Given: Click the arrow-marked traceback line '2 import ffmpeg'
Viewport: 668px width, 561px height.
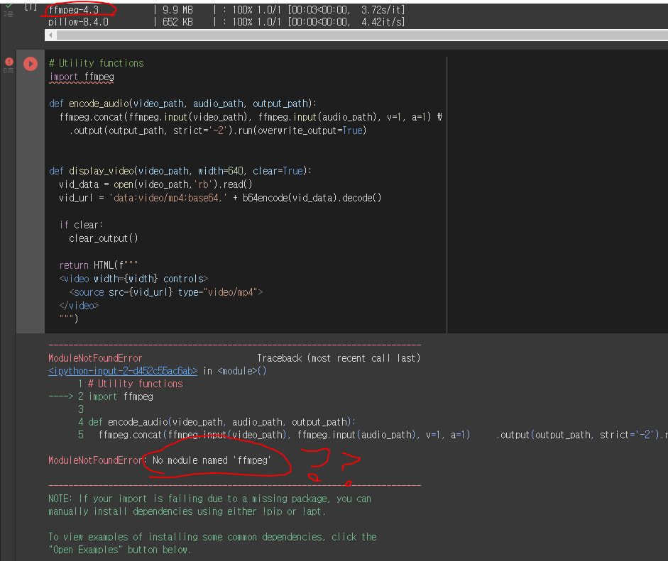Looking at the screenshot, I should pyautogui.click(x=101, y=396).
